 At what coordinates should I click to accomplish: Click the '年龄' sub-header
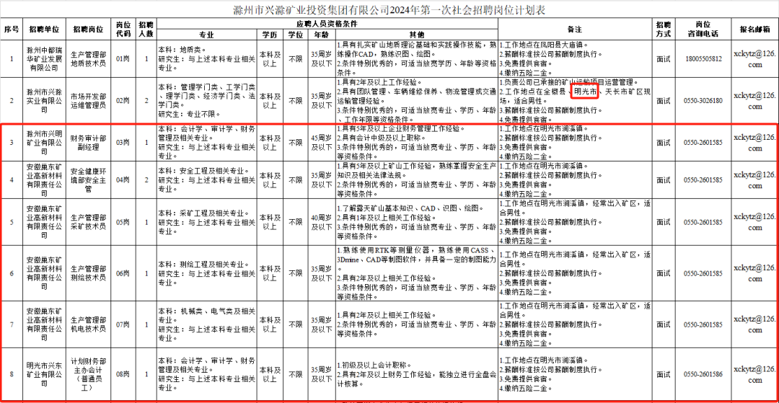tap(322, 35)
